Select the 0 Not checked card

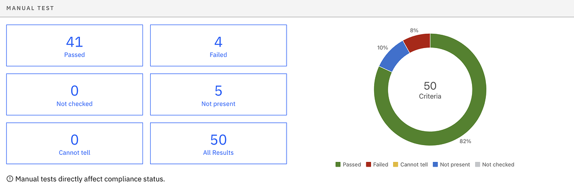coord(75,94)
